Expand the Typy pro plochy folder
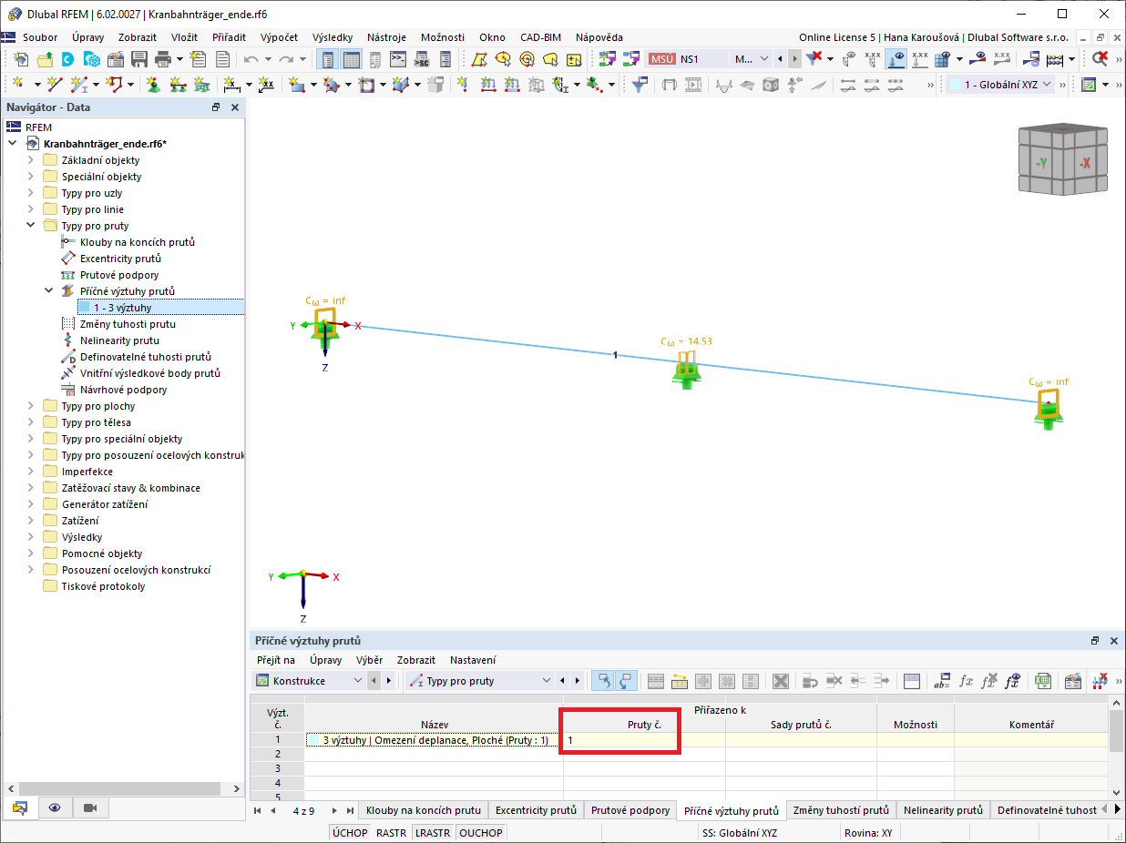This screenshot has width=1126, height=843. tap(30, 406)
